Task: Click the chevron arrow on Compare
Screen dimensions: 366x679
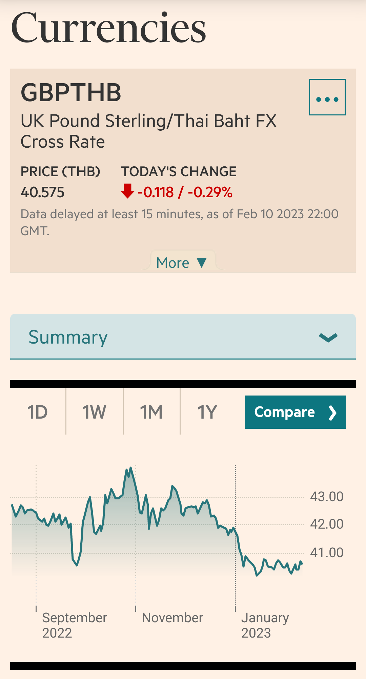Action: (x=332, y=413)
